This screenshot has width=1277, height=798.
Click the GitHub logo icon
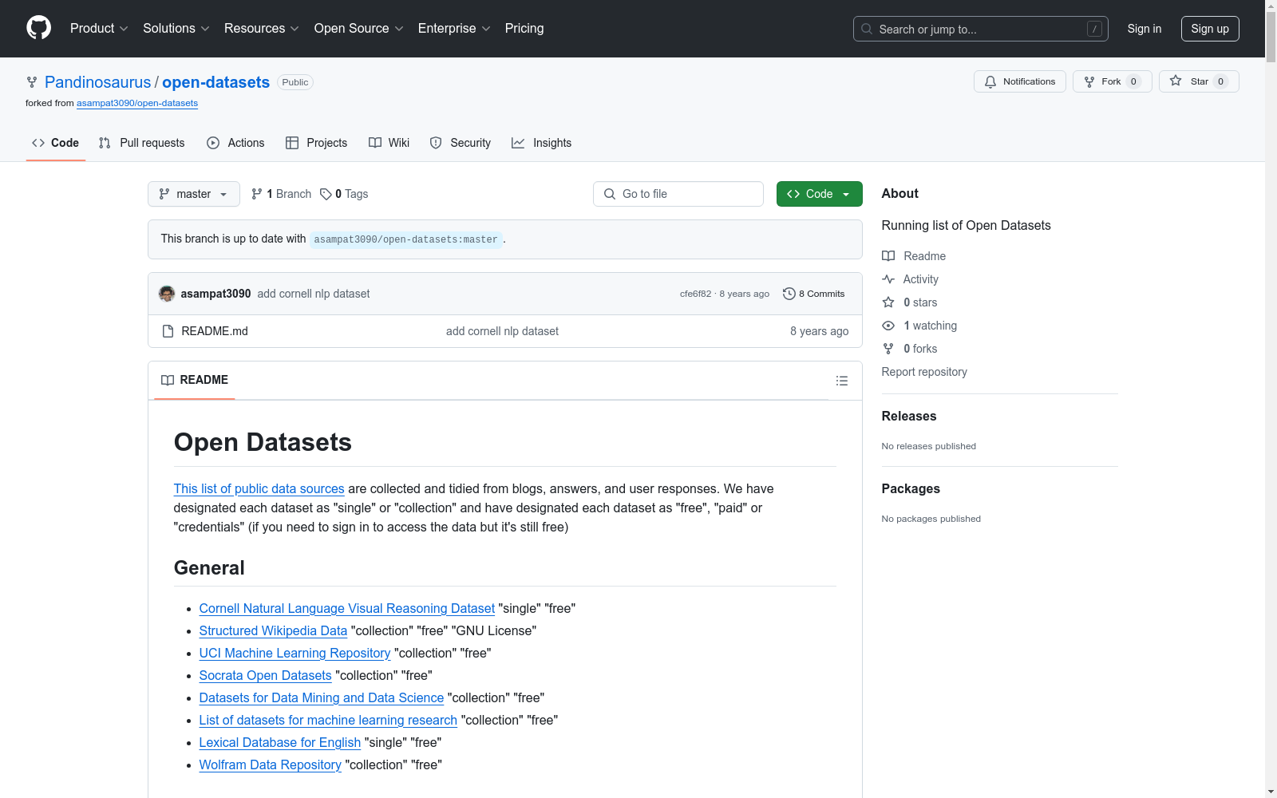pyautogui.click(x=38, y=28)
